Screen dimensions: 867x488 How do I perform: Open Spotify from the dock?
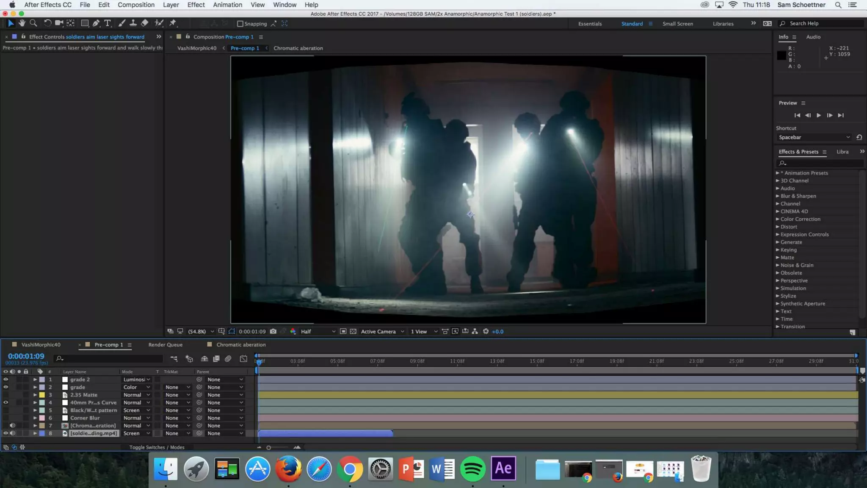pyautogui.click(x=472, y=469)
